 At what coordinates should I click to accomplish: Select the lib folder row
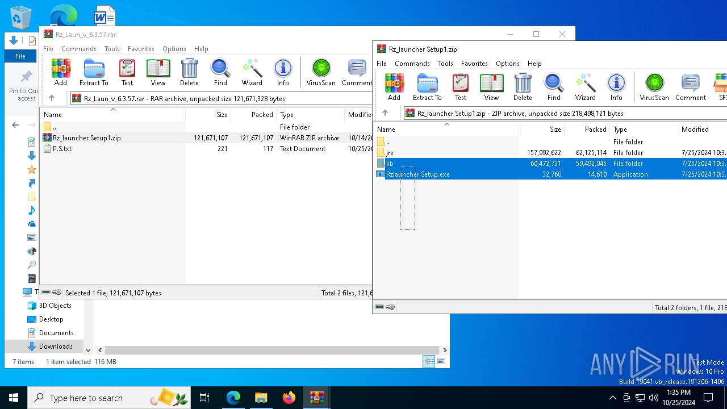tap(551, 163)
